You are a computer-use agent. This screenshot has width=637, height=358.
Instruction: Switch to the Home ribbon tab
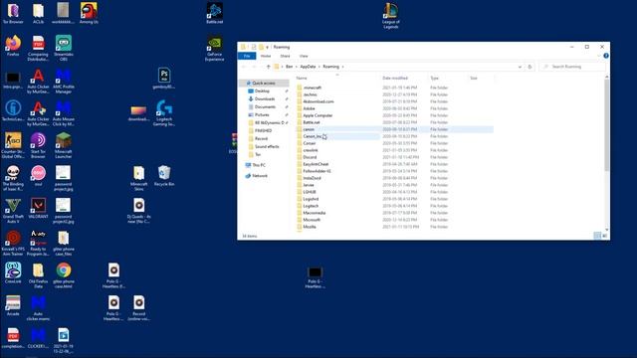click(266, 56)
